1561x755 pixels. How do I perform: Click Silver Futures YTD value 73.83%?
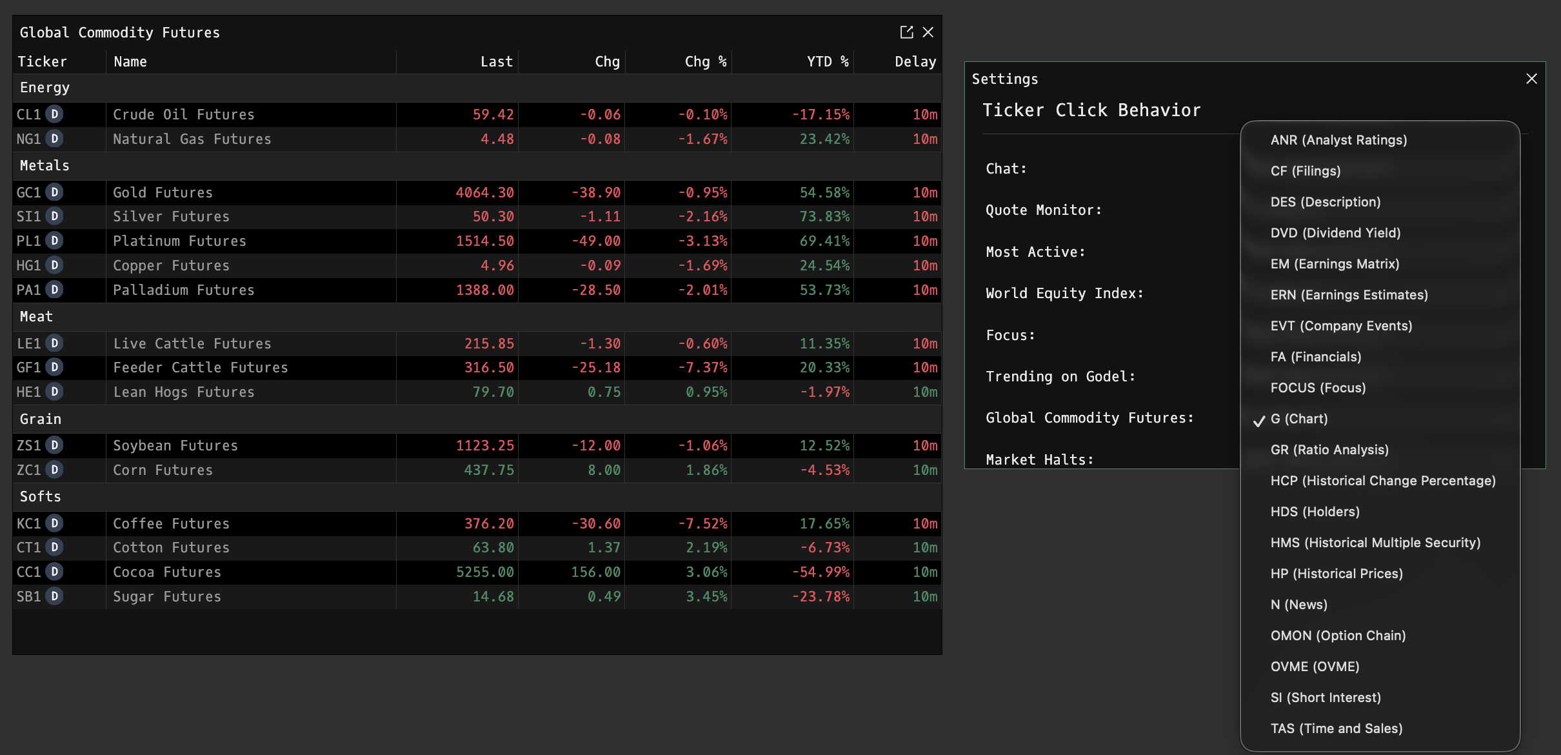824,216
